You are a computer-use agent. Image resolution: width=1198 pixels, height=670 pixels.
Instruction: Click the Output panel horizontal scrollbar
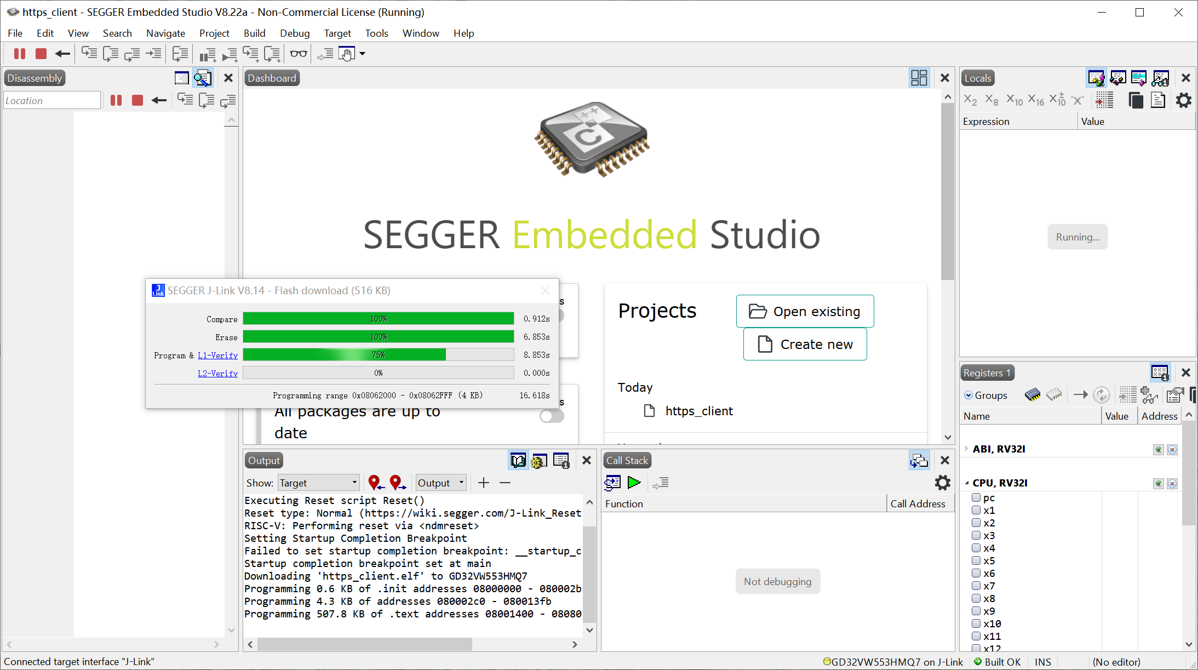coord(364,644)
